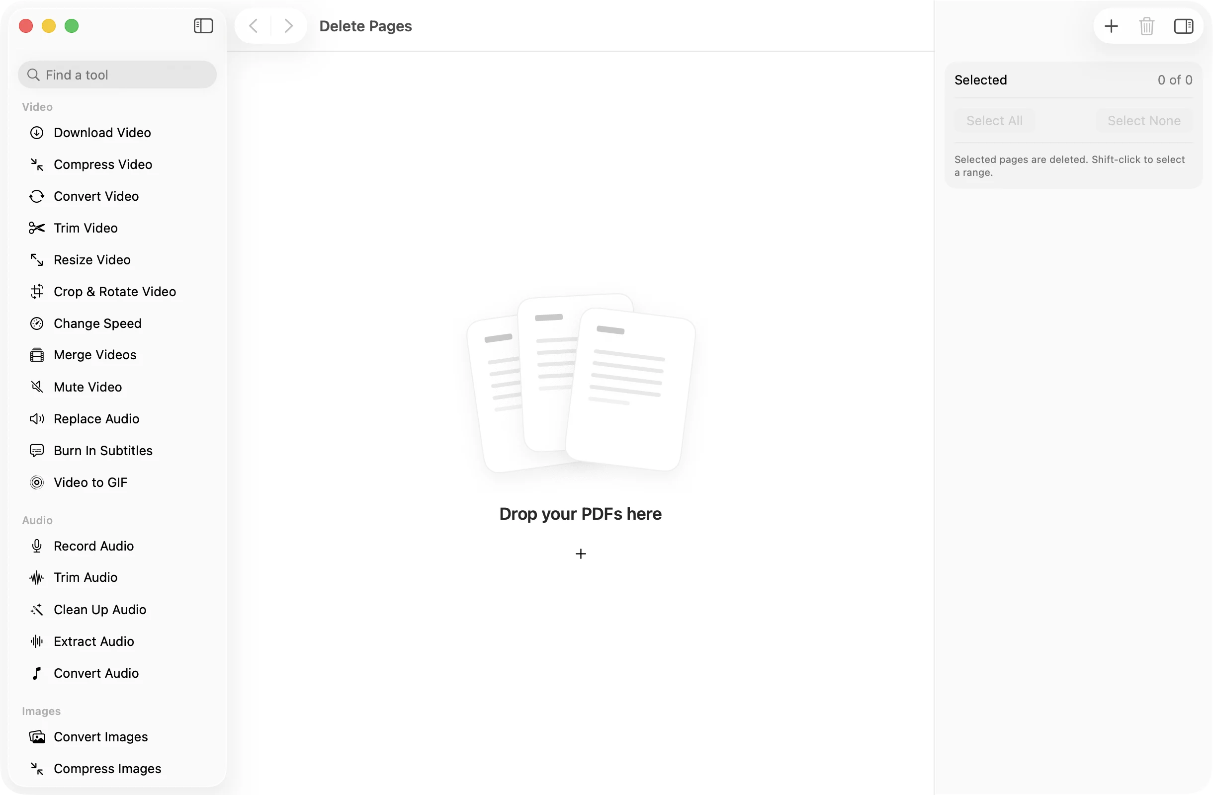Add a PDF with the toolbar plus
This screenshot has width=1213, height=795.
pyautogui.click(x=1111, y=26)
